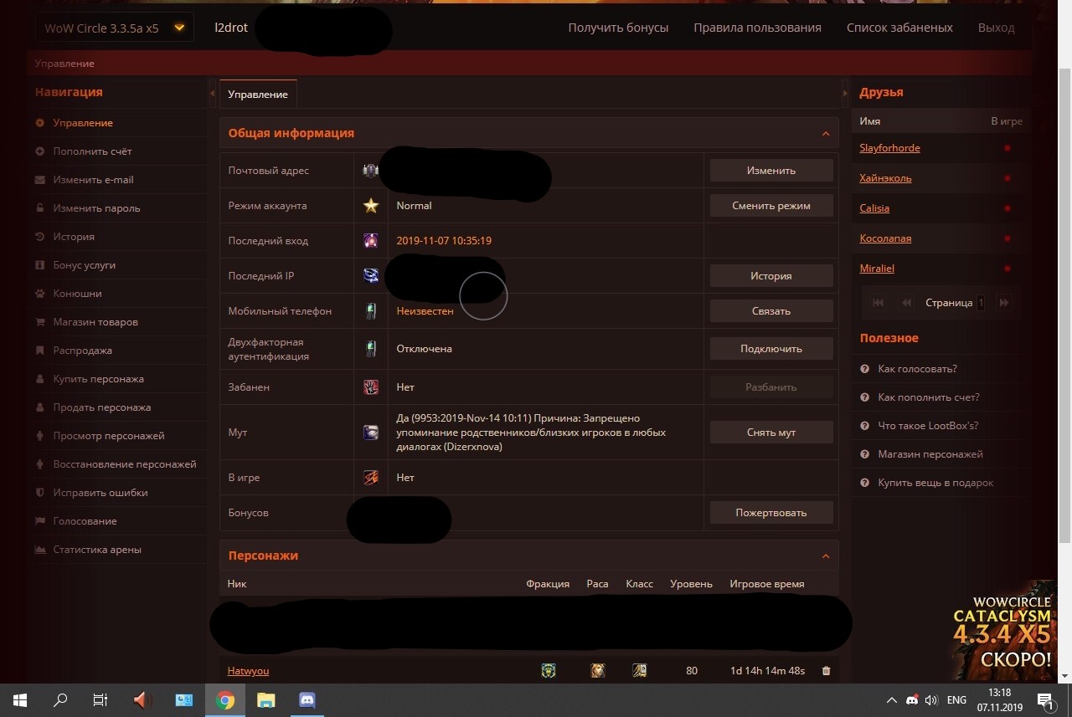Open Список забаненых in top menu

(899, 28)
